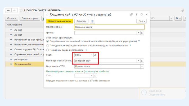
Task: Select По отдельным видам деятельности option
Action: (47, 46)
